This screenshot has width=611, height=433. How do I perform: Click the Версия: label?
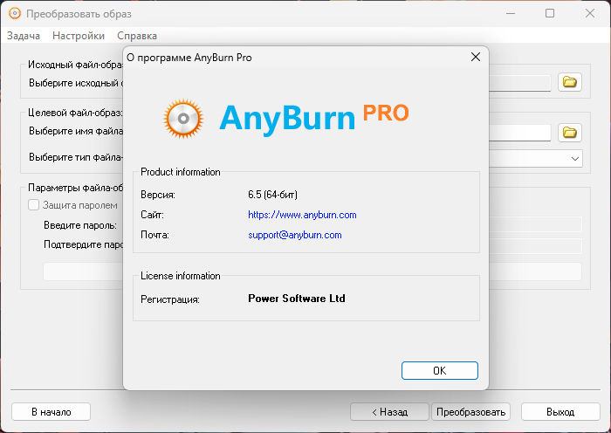click(x=158, y=195)
